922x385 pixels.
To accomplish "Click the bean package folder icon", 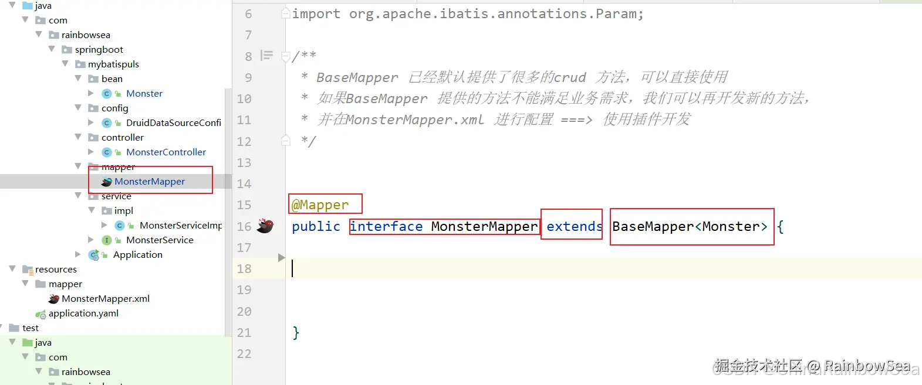I will point(93,79).
